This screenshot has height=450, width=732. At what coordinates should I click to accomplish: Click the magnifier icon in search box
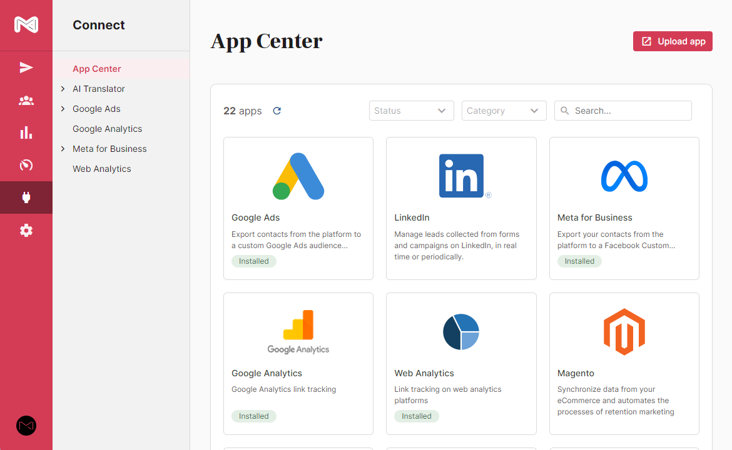coord(564,111)
